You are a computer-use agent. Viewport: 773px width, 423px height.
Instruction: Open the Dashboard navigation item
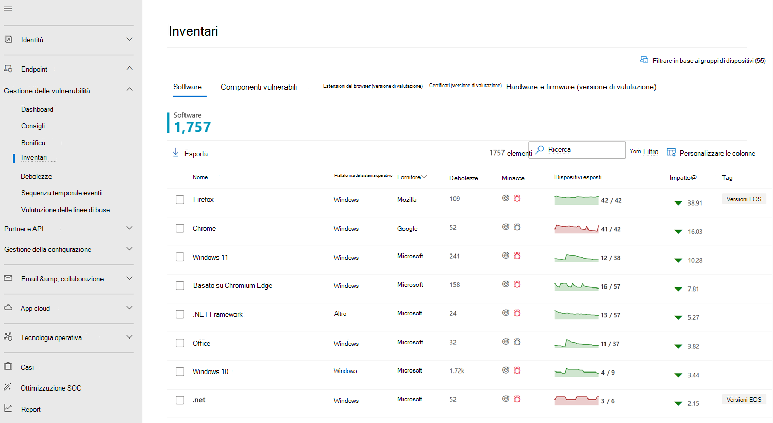37,109
